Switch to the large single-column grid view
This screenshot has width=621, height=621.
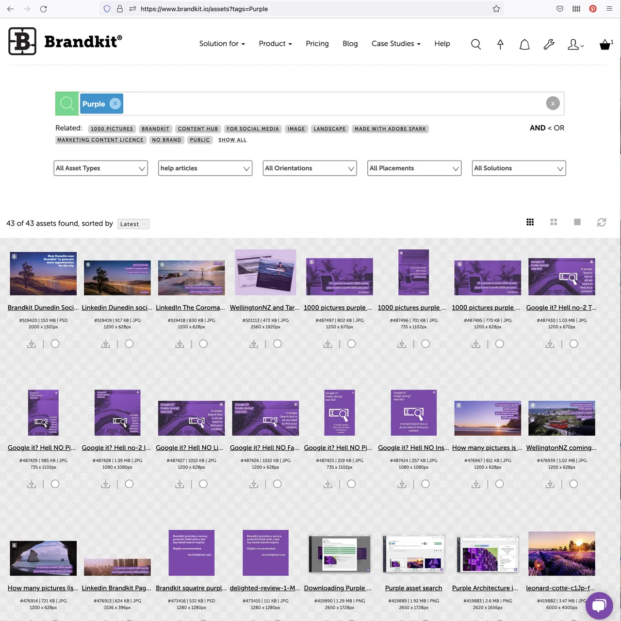pyautogui.click(x=577, y=222)
